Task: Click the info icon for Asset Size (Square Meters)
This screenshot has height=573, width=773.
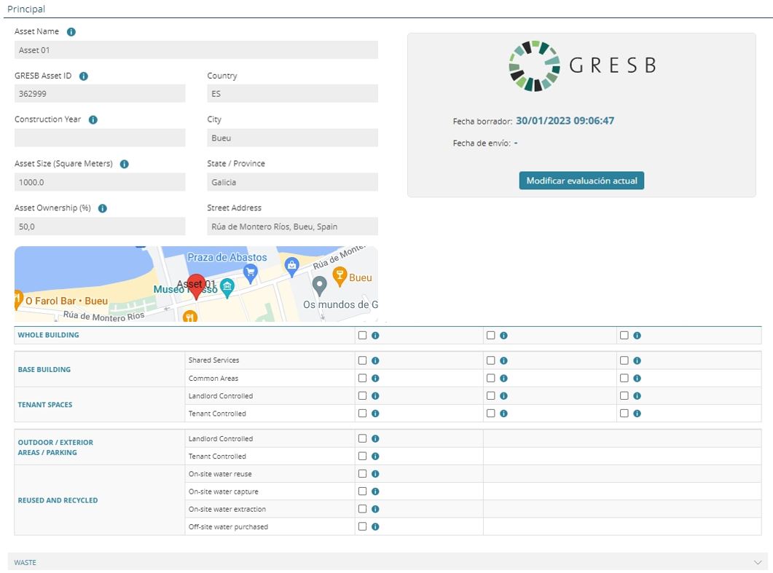Action: click(125, 164)
